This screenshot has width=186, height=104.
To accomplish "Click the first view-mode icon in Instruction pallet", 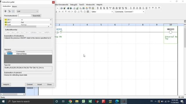I will 5,11.
